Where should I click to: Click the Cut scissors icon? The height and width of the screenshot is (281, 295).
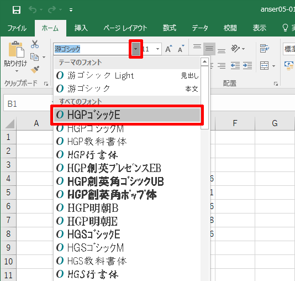click(x=35, y=44)
